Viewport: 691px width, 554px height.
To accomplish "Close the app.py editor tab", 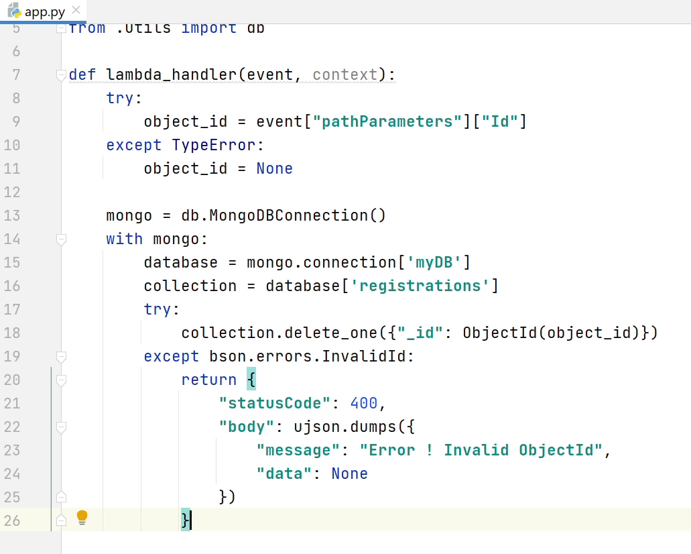I will [x=76, y=11].
